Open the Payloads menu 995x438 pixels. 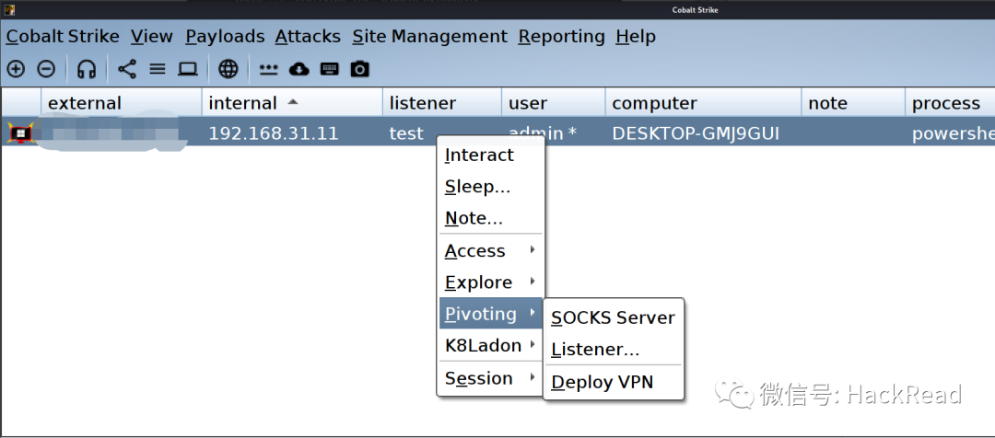click(x=226, y=37)
